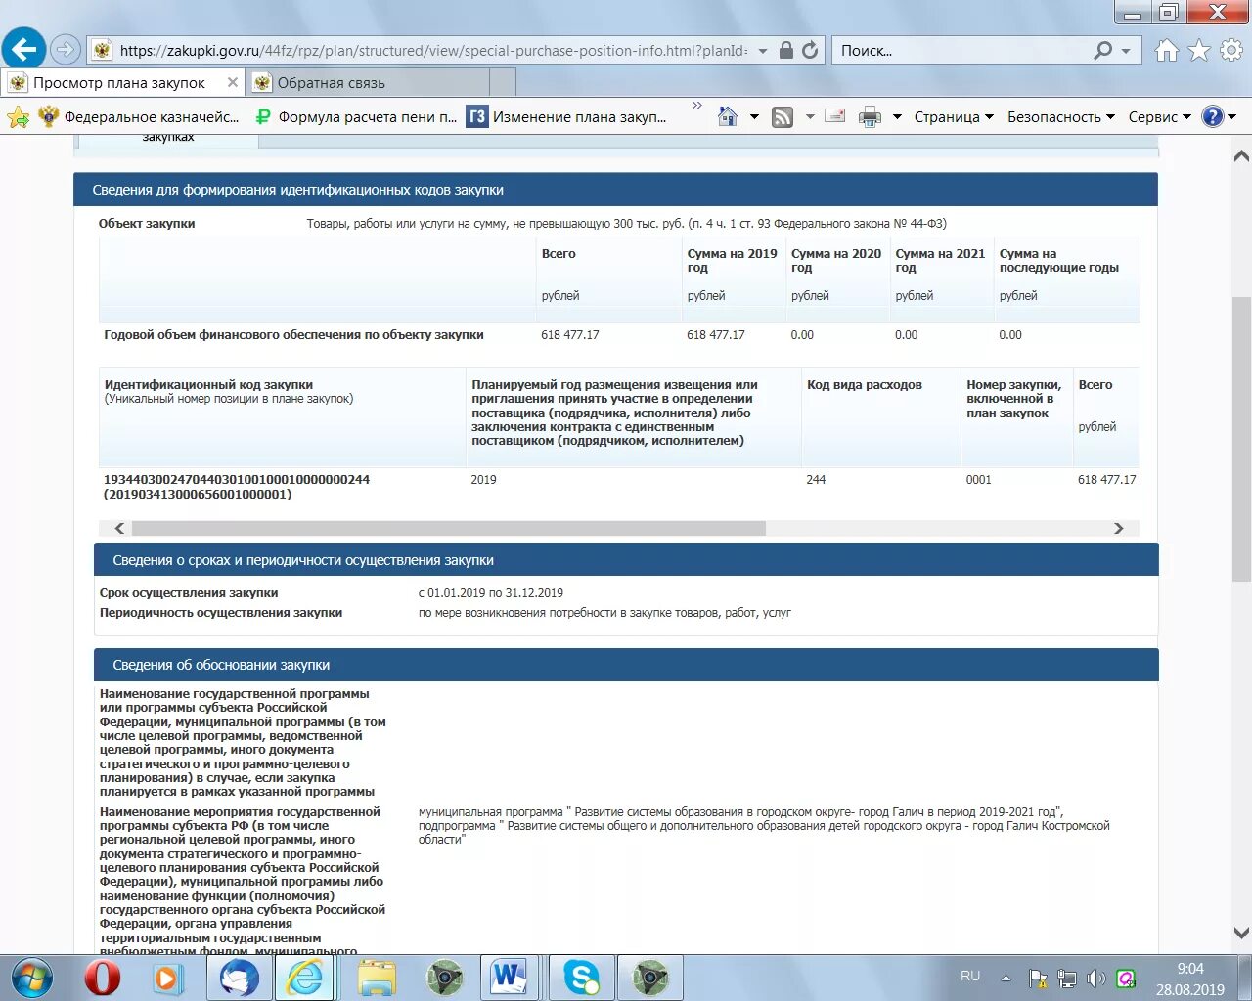Screen dimensions: 1252x1001
Task: Click the horizontal table scroll left arrow
Action: pyautogui.click(x=119, y=529)
